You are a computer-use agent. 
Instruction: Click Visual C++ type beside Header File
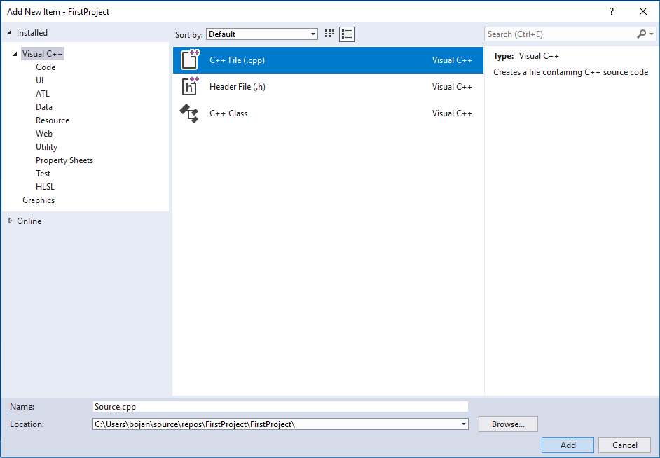point(452,87)
